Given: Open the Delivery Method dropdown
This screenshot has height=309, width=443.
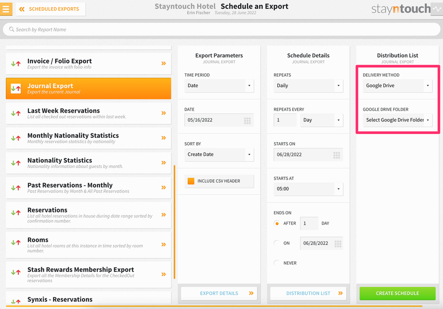Looking at the screenshot, I should tap(398, 85).
